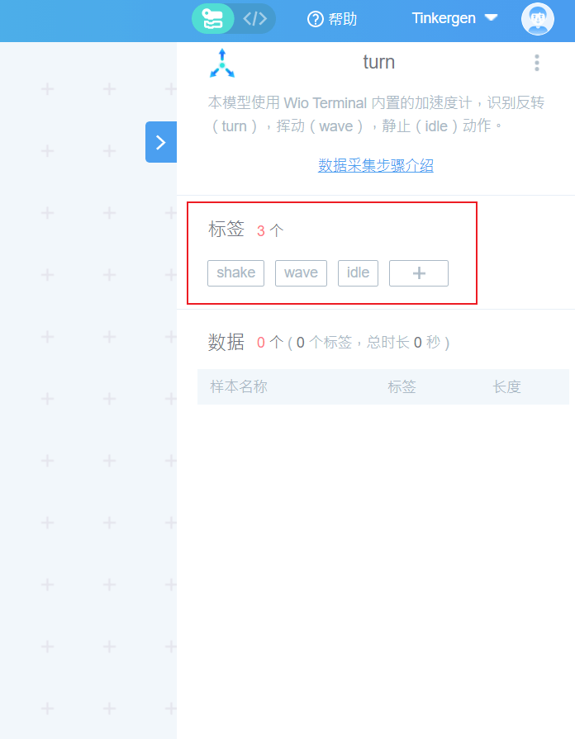
Task: Open the user avatar profile
Action: point(537,19)
